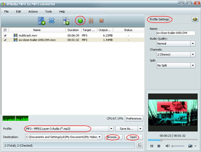Expand the Split dropdown
Image resolution: width=201 pixels, height=152 pixels.
[193, 65]
